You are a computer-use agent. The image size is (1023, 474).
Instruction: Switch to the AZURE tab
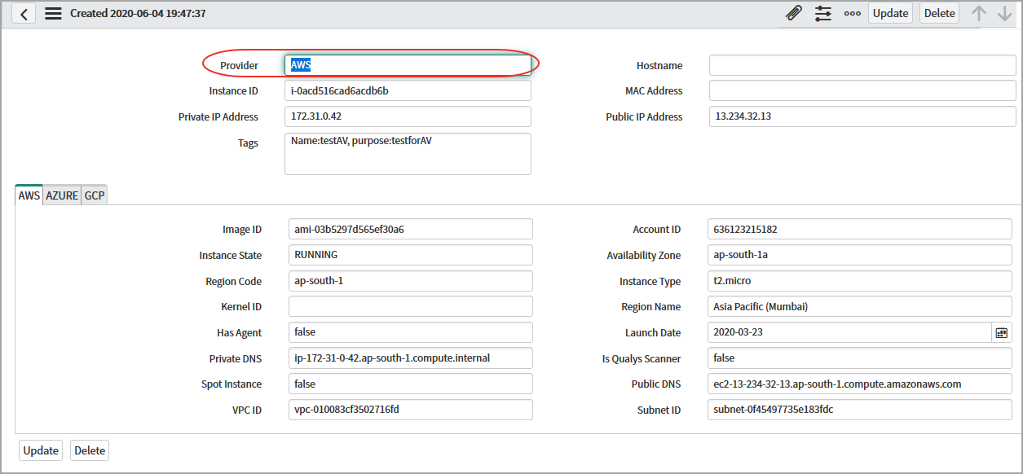pos(62,195)
